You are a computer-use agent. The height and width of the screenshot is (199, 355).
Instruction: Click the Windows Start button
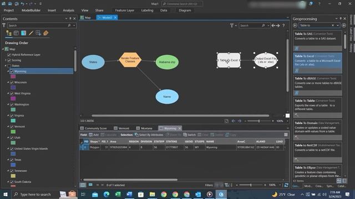5,194
